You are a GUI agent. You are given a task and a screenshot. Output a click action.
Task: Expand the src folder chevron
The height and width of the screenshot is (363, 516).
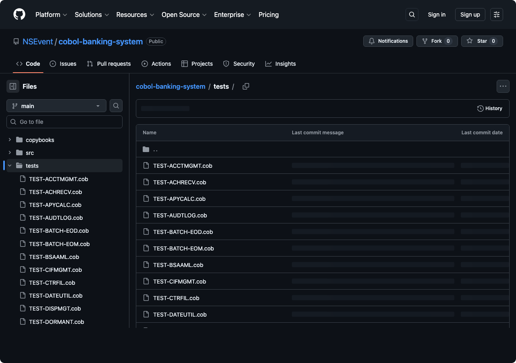[x=10, y=153]
